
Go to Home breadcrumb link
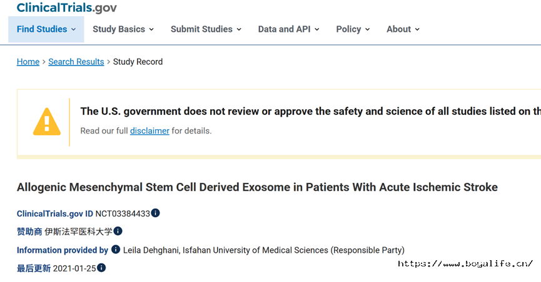pyautogui.click(x=28, y=62)
